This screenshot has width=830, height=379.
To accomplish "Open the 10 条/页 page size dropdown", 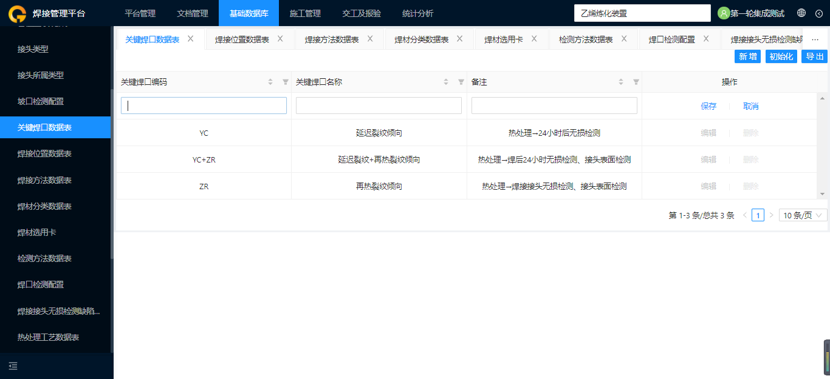I will tap(803, 215).
